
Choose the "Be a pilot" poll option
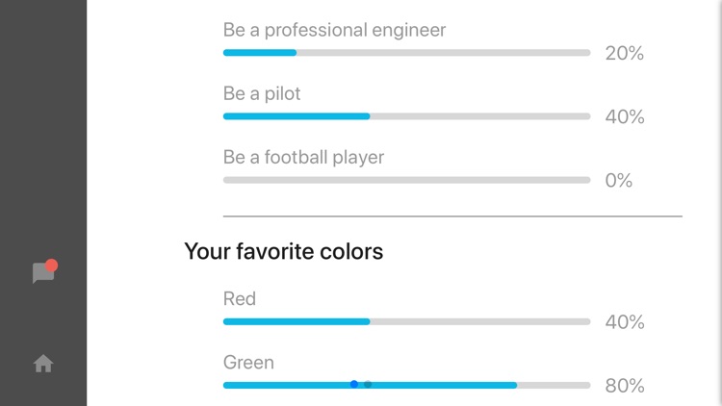[x=262, y=93]
